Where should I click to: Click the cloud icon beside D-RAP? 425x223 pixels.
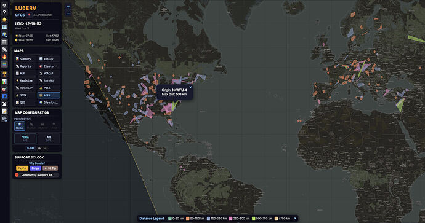tap(39, 148)
